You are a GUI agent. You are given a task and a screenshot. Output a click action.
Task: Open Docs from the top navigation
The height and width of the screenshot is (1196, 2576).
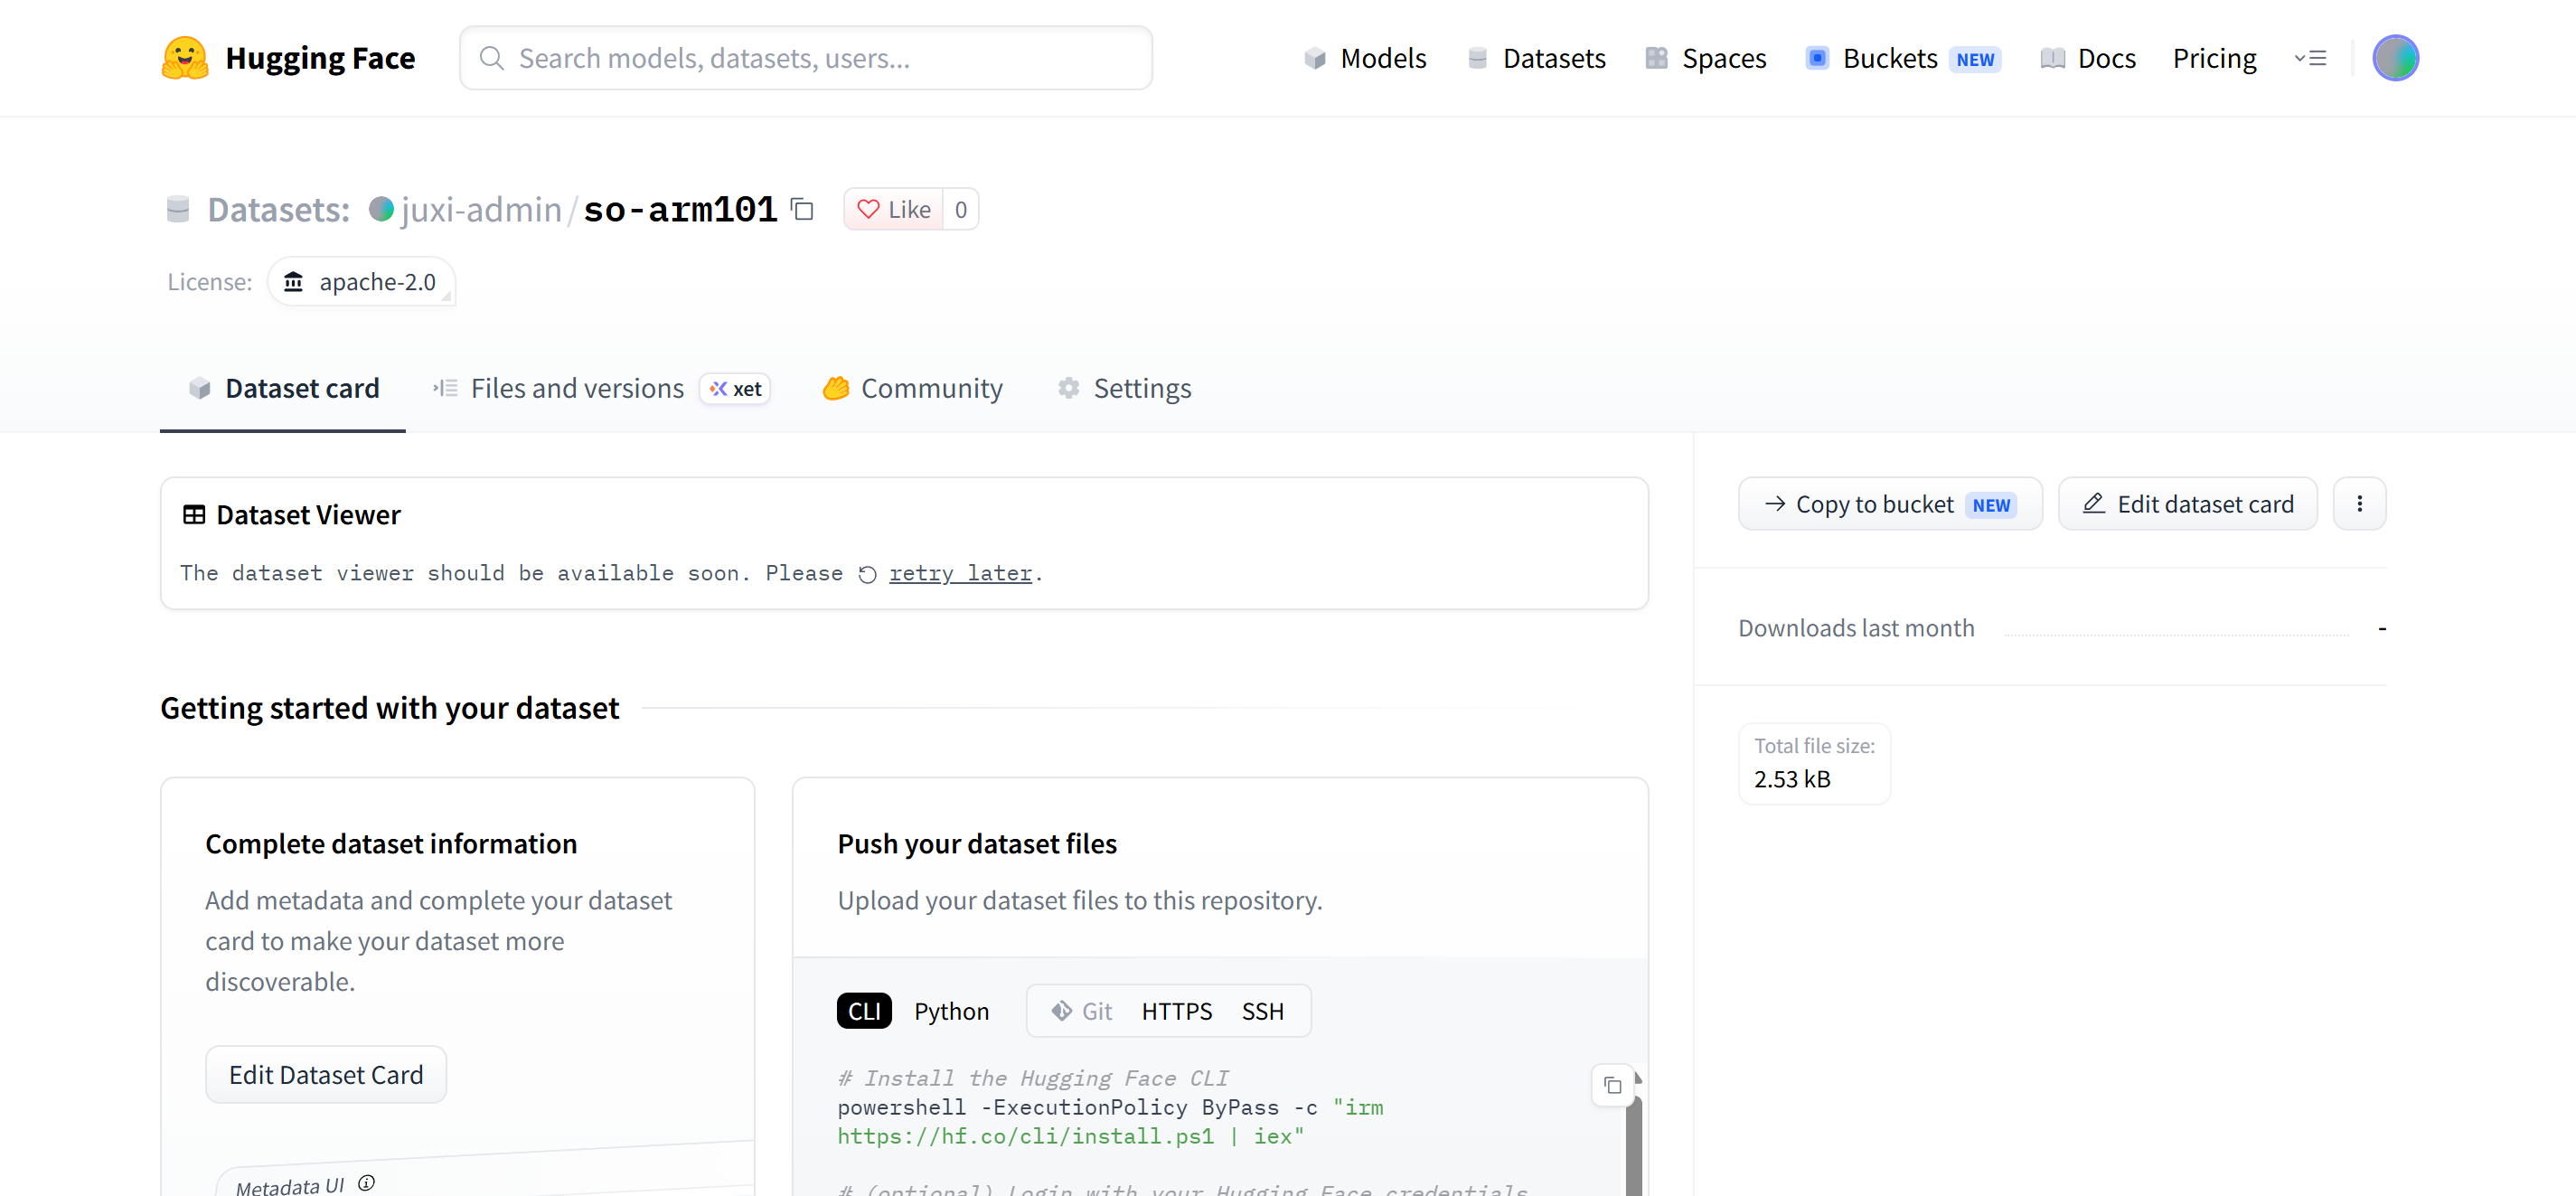2088,58
